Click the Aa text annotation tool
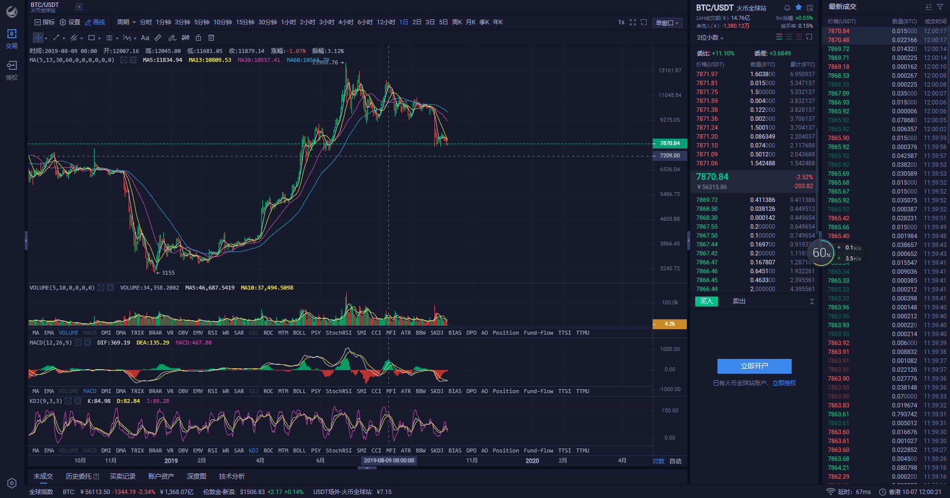This screenshot has height=498, width=950. [145, 38]
